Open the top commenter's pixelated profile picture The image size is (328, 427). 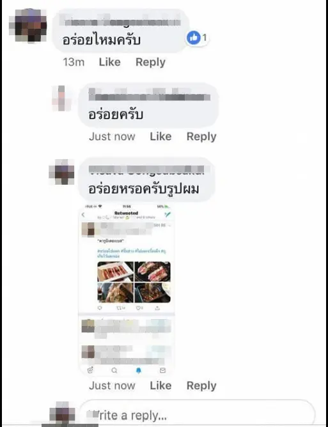pos(27,26)
